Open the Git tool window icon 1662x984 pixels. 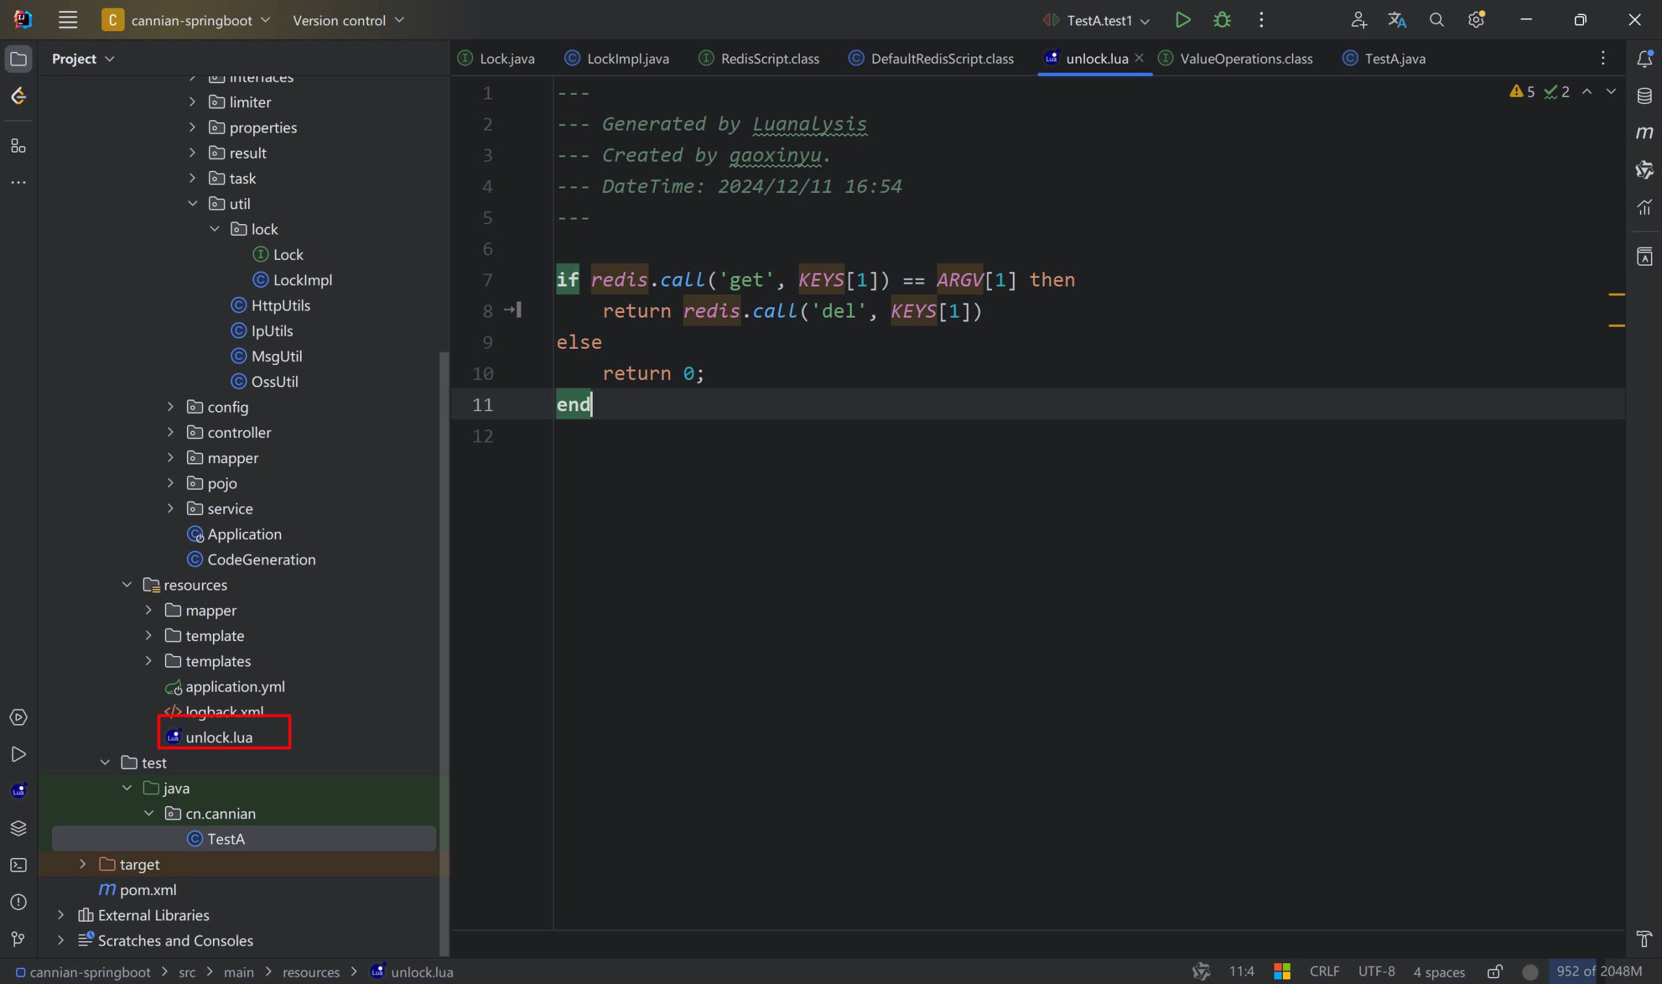tap(19, 939)
